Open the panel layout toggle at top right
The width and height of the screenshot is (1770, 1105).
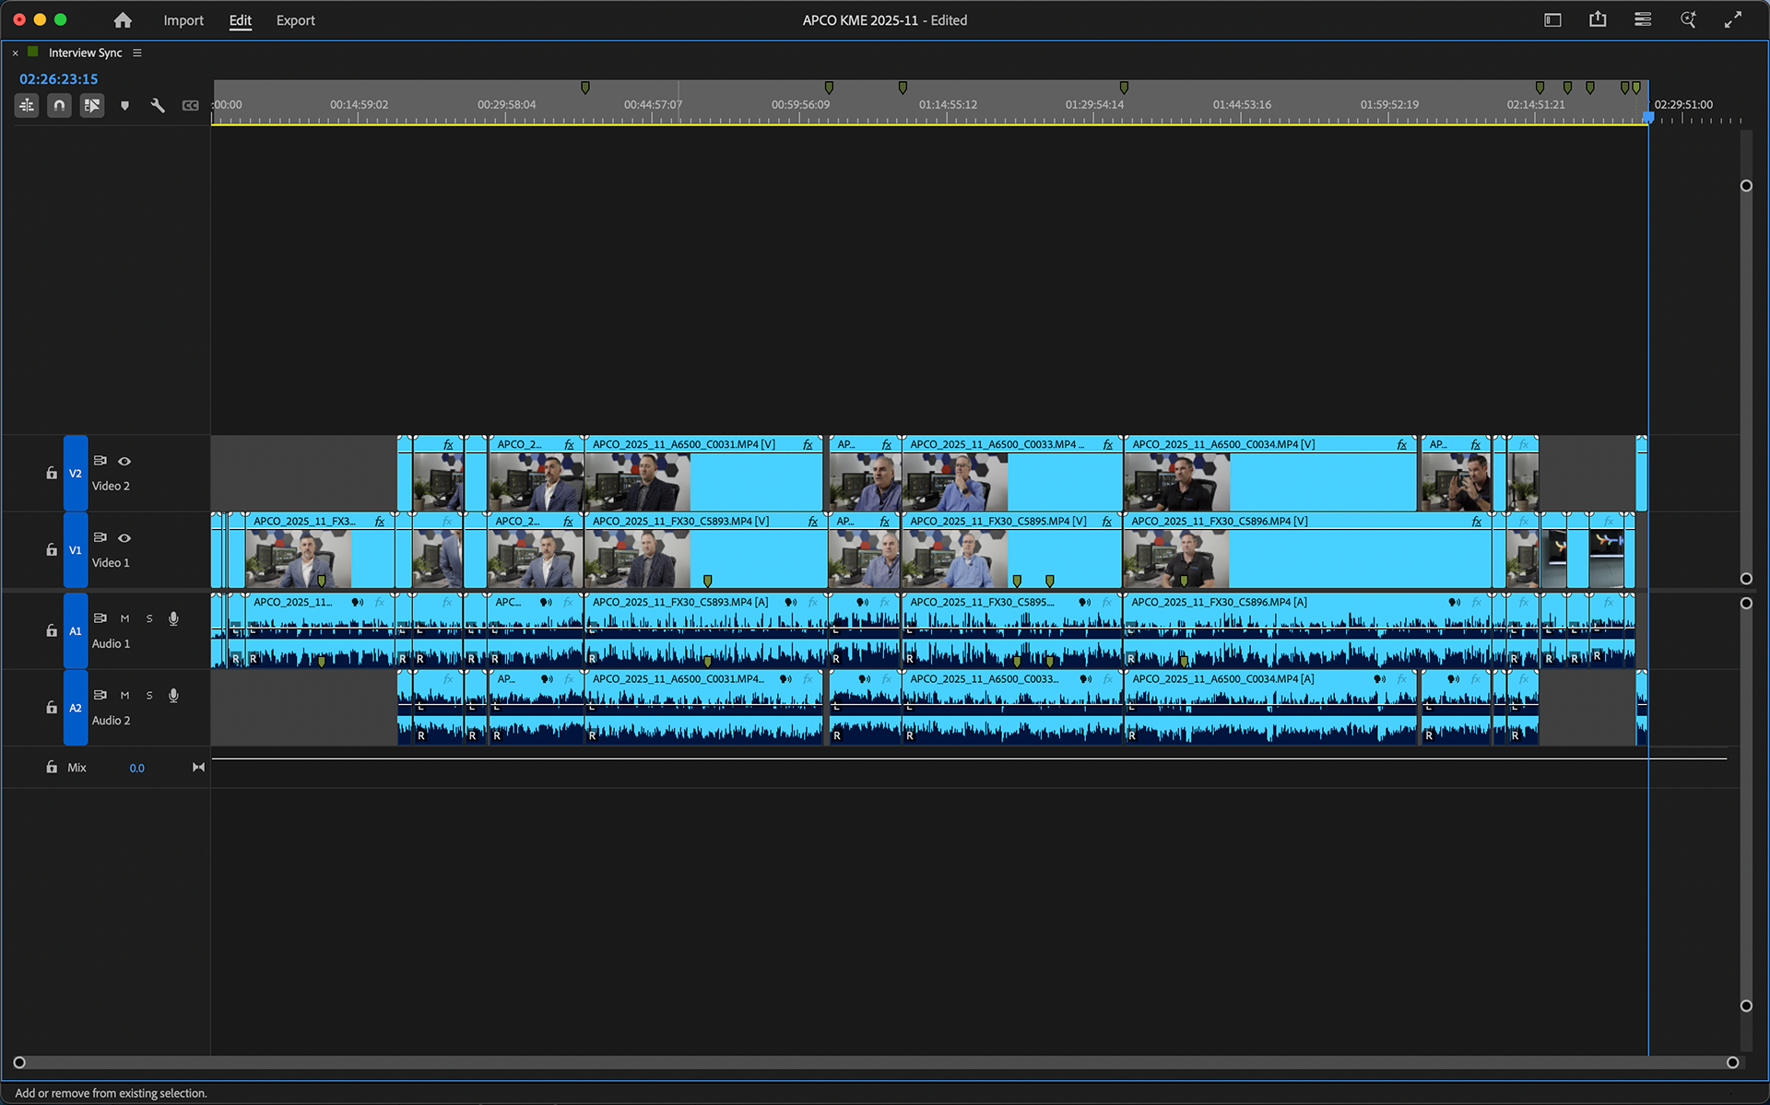(1552, 19)
